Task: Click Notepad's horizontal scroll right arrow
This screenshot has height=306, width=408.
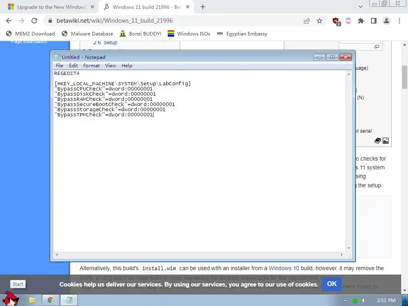Action: (341, 255)
